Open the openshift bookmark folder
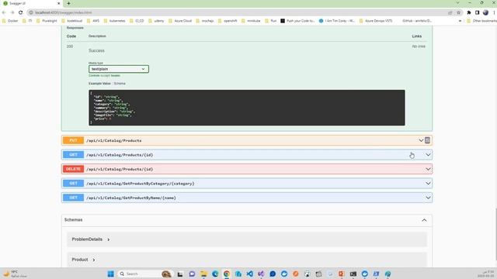Screen dimensions: 497x279 (228, 21)
